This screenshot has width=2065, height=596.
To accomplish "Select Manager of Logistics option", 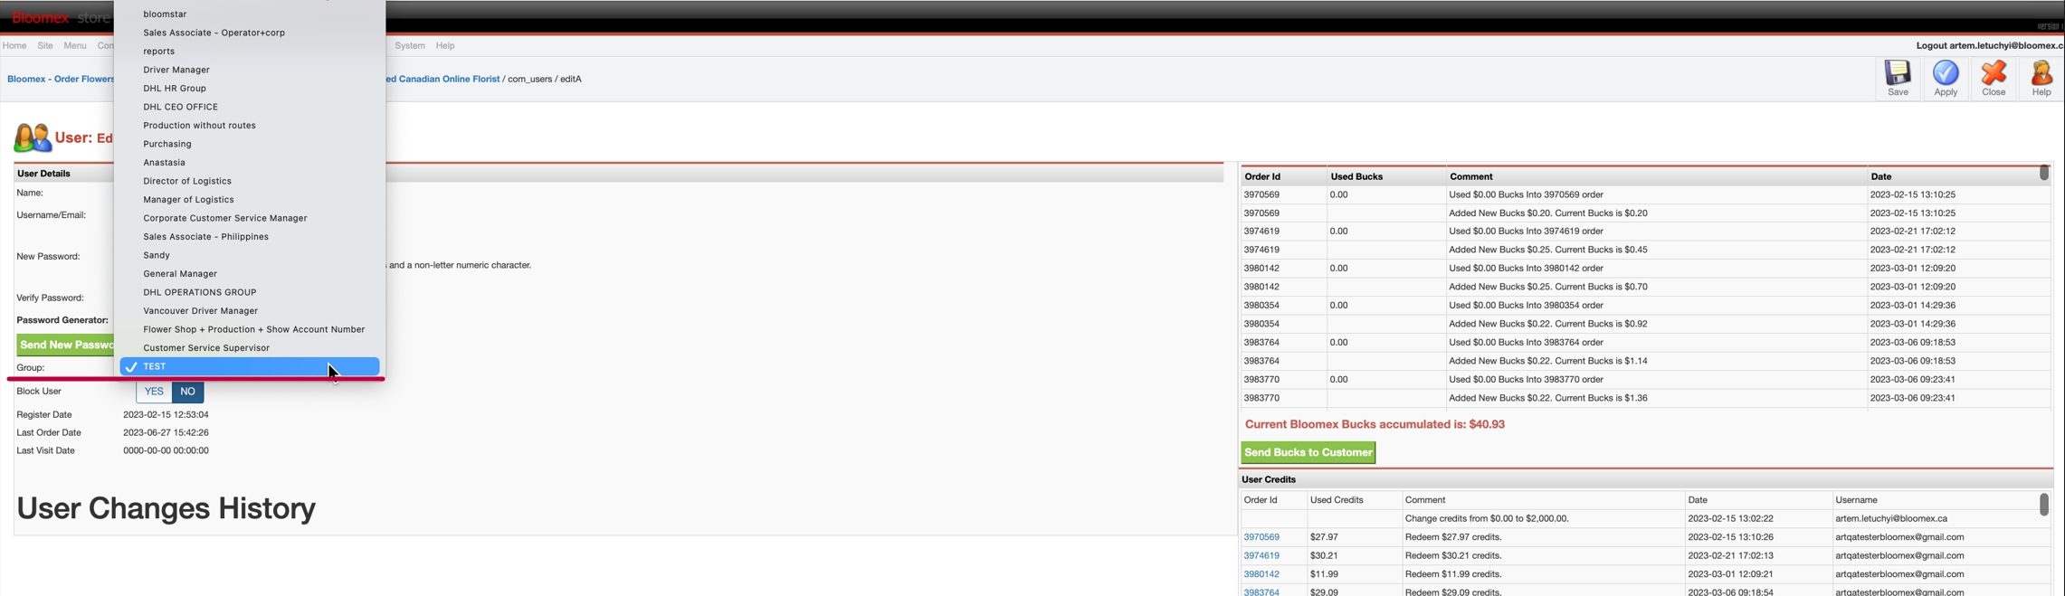I will (188, 200).
